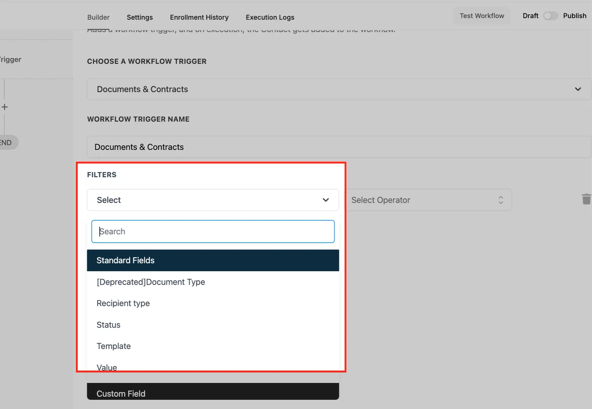The width and height of the screenshot is (592, 409).
Task: Choose the Value filter option
Action: click(x=213, y=368)
